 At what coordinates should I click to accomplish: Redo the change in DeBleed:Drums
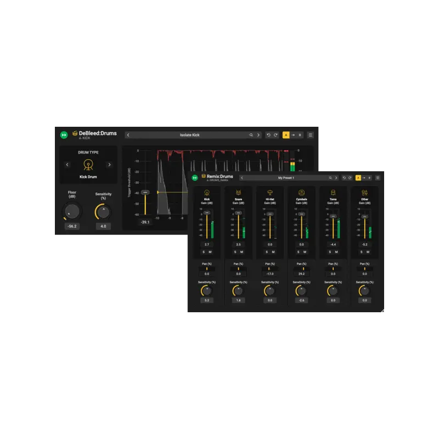276,135
